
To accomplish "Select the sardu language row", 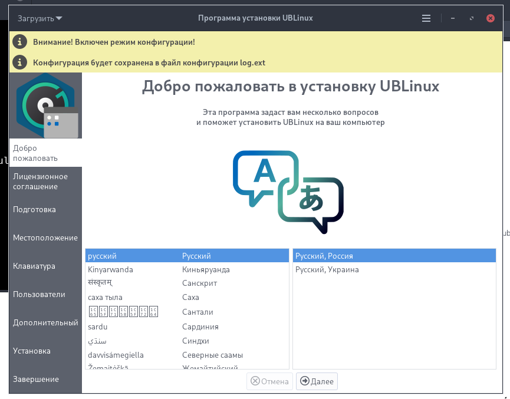I will pyautogui.click(x=187, y=327).
